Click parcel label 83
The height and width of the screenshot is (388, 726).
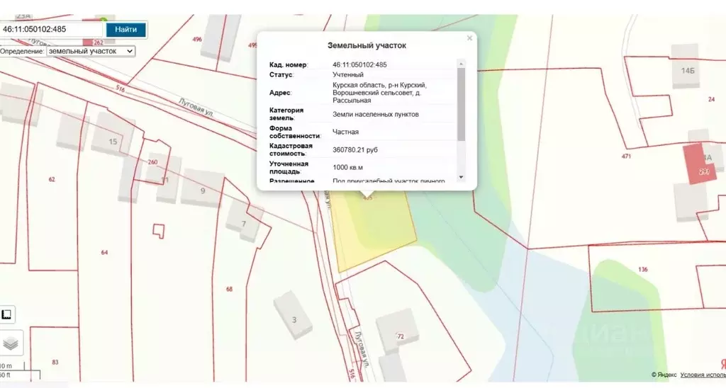point(55,362)
